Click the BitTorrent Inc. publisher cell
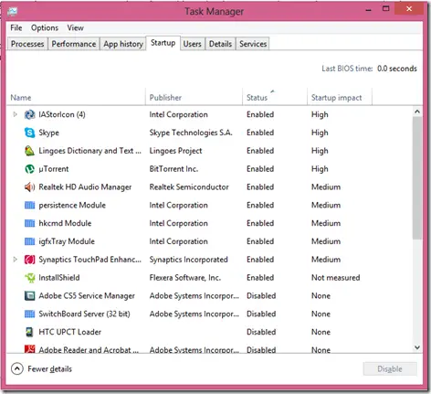Viewport: 431px width, 394px height. (173, 169)
